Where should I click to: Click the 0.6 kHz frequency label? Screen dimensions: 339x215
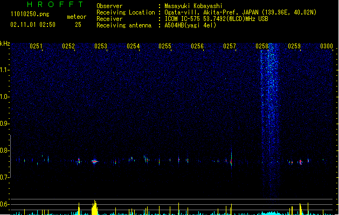pos(5,204)
